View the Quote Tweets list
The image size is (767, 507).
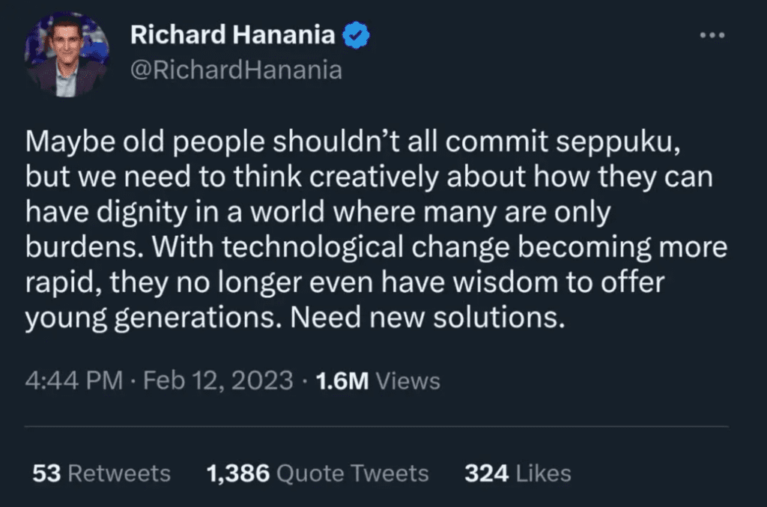click(352, 473)
